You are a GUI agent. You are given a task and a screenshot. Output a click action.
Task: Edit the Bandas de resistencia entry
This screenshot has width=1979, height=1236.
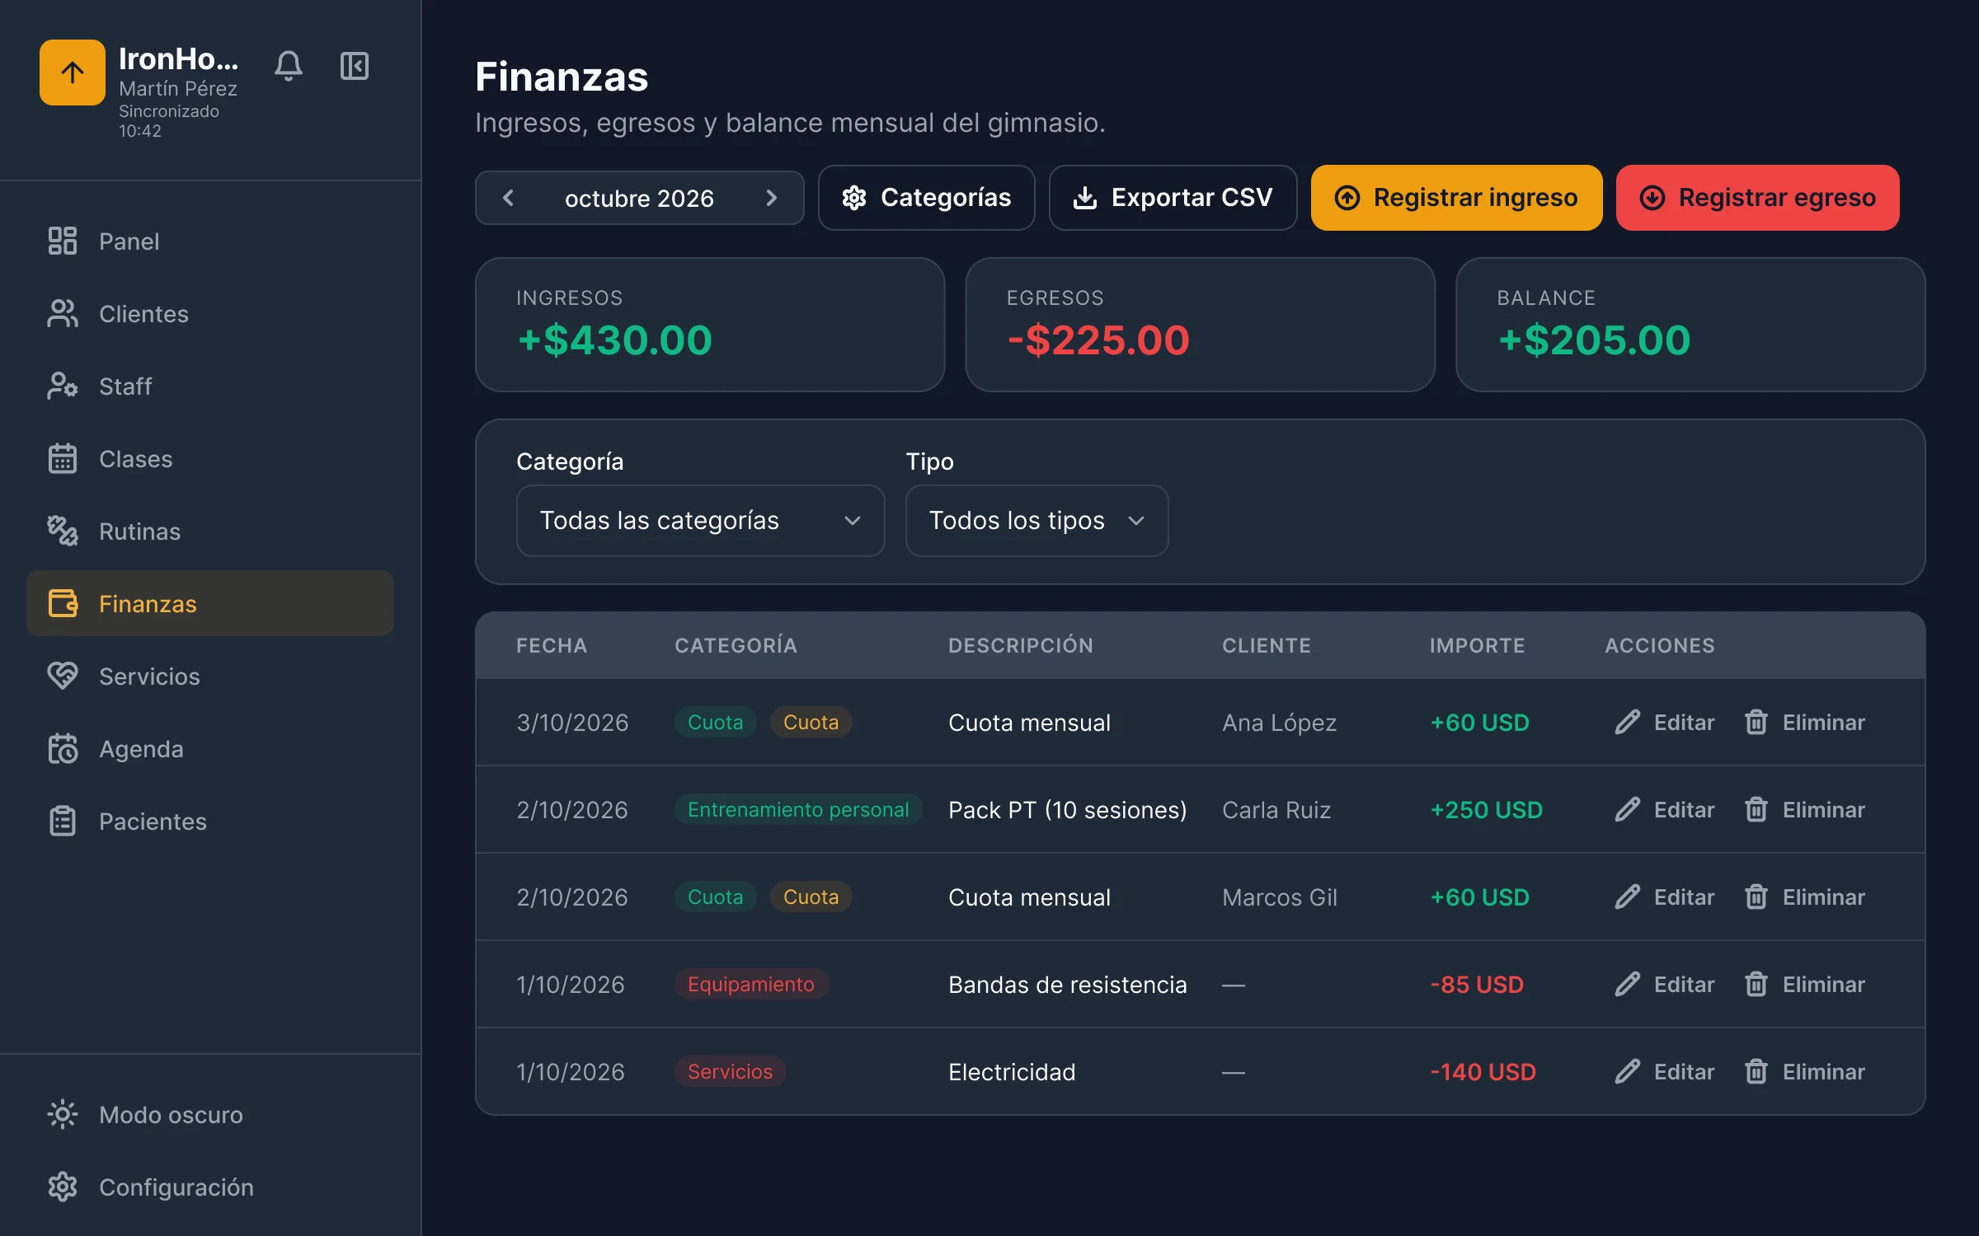tap(1664, 985)
